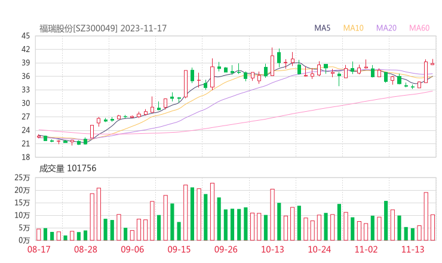Viewport: 442px width, 263px height.
Task: Click the 09-26 date label
Action: 226,249
